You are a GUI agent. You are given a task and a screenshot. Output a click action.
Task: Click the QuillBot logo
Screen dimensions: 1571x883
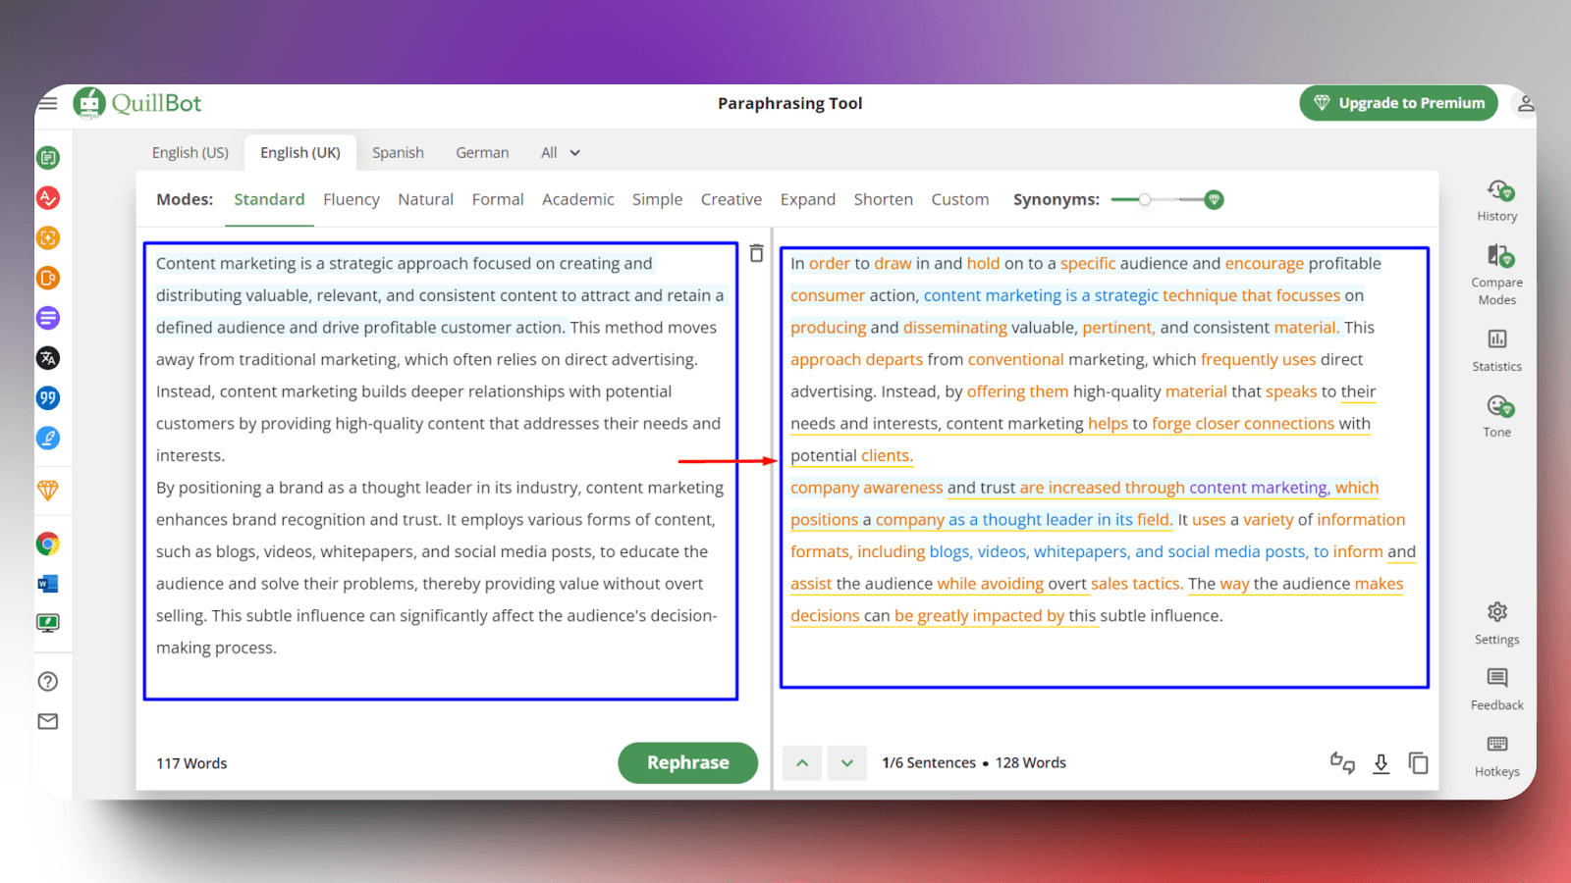coord(137,103)
